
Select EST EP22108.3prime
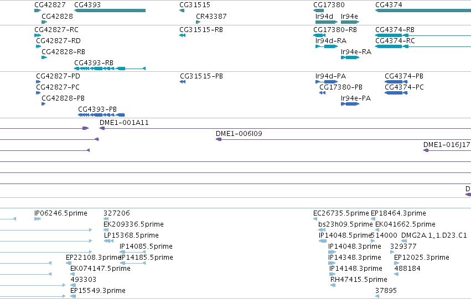point(69,263)
